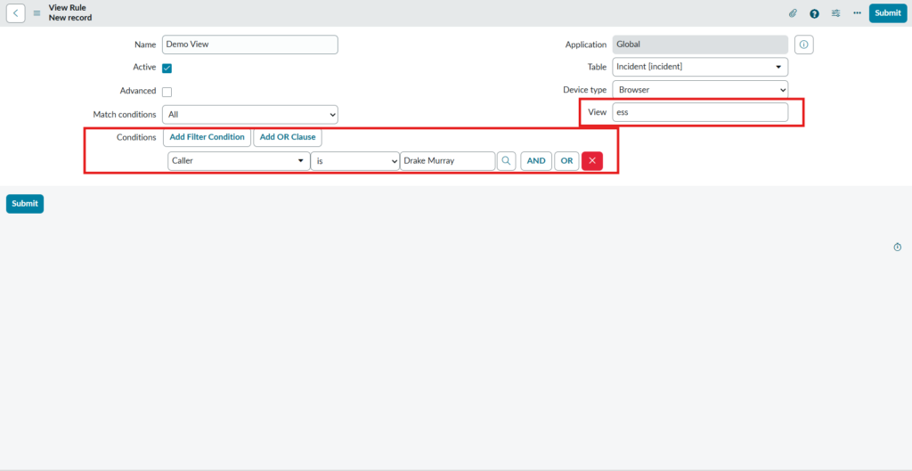
Task: Click Add Filter Condition
Action: [207, 137]
